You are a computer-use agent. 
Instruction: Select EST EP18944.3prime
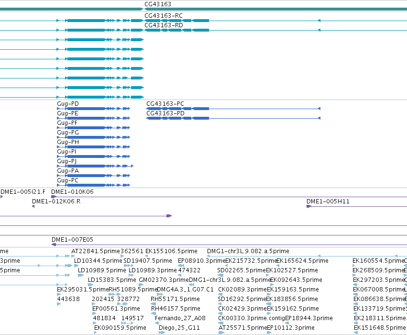coord(309,318)
